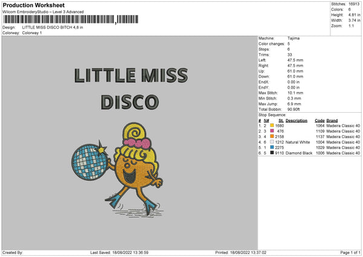Click the Production Worksheet title

33,5
